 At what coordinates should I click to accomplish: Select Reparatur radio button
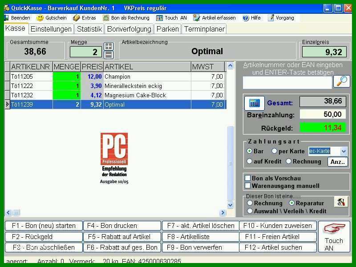pos(292,203)
